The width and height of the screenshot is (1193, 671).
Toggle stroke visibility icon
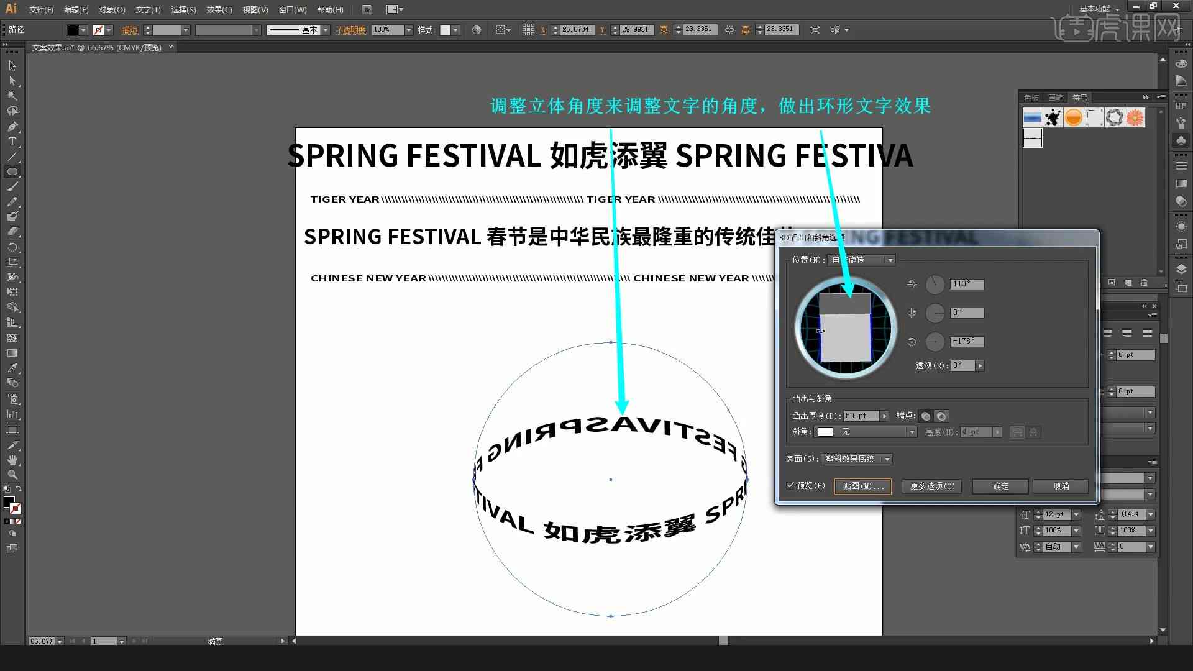click(98, 29)
